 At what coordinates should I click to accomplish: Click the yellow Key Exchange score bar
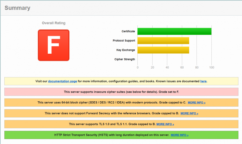coord(163,50)
